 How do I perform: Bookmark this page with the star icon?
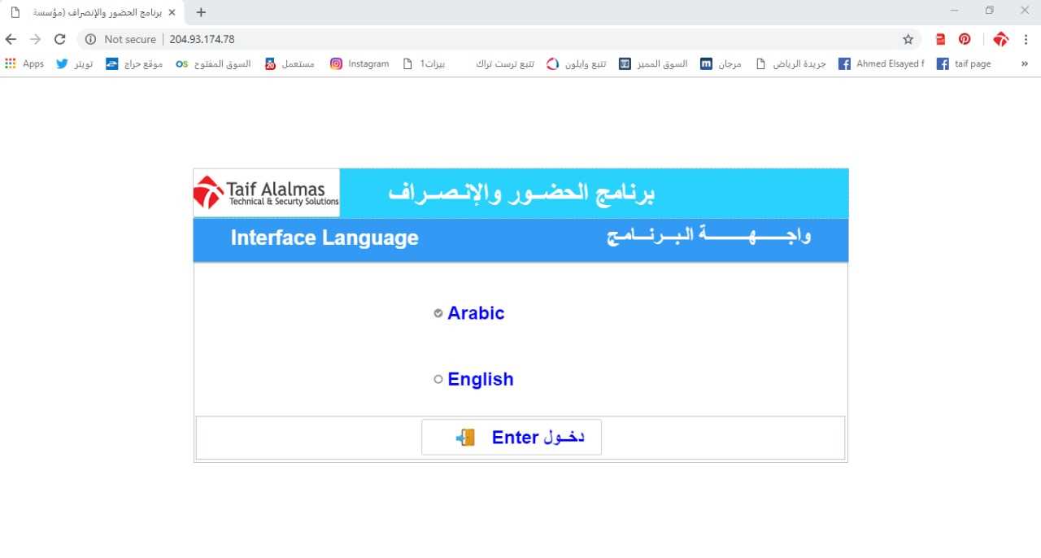pos(908,39)
